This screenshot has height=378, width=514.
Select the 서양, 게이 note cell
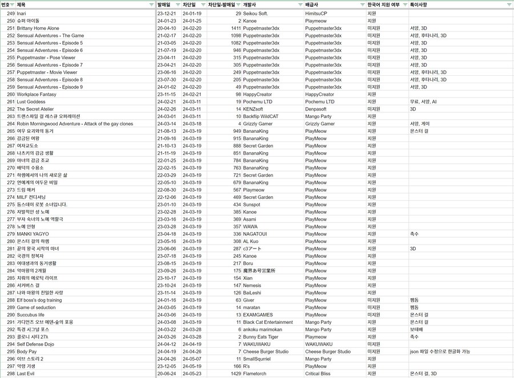click(x=461, y=124)
